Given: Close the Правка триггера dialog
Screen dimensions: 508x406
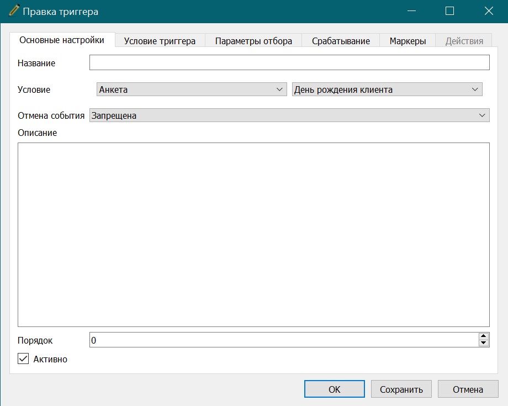Looking at the screenshot, I should (489, 11).
